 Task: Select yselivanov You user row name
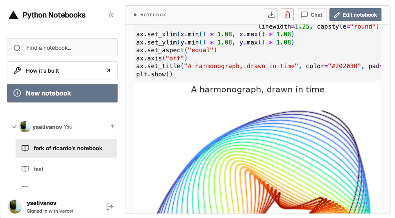48,127
